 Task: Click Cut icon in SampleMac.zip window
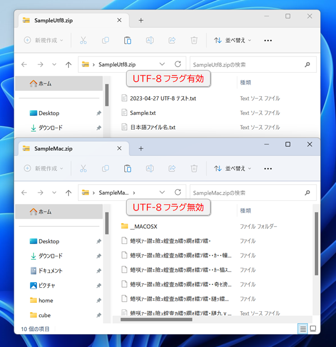pos(83,168)
